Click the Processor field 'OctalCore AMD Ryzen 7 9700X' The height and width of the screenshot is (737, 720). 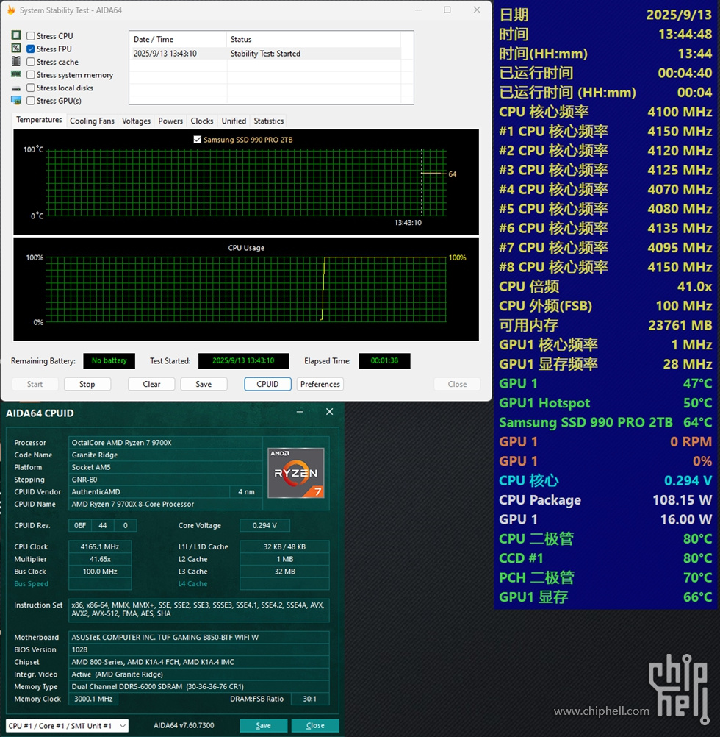point(165,443)
